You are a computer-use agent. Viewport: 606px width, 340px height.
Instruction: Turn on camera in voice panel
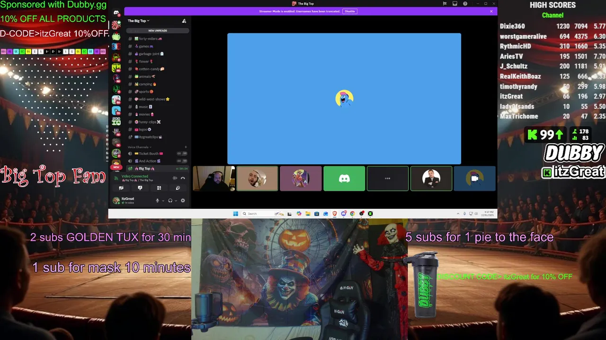[121, 188]
